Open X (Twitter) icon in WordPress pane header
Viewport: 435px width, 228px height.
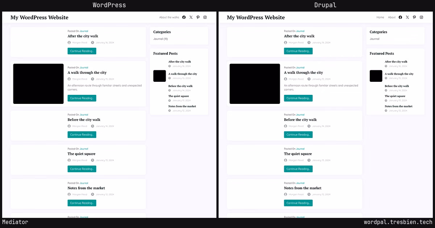[x=191, y=17]
